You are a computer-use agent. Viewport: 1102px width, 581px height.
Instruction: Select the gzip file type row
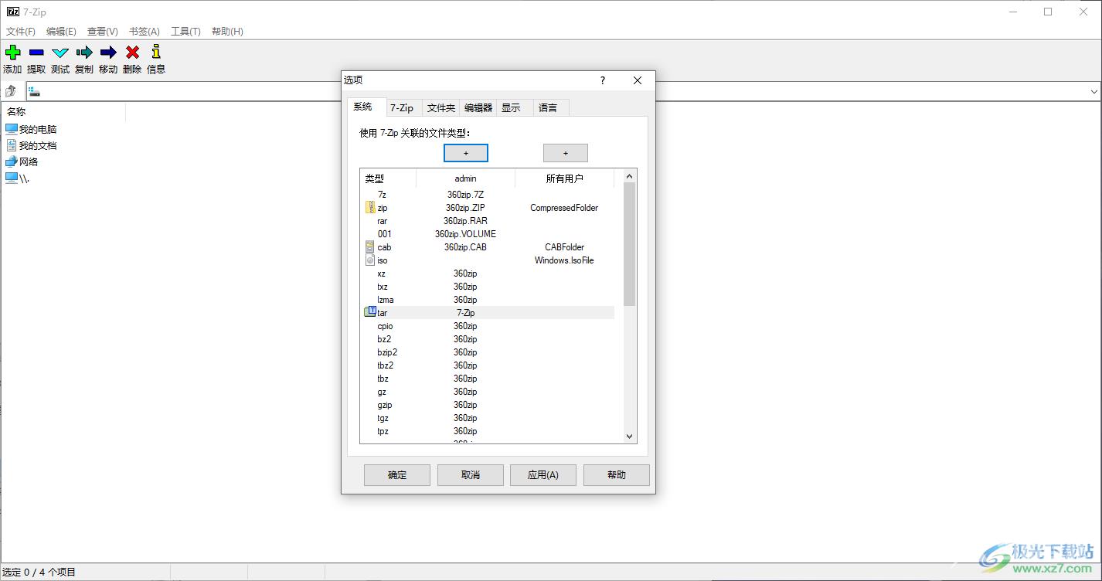[x=488, y=405]
